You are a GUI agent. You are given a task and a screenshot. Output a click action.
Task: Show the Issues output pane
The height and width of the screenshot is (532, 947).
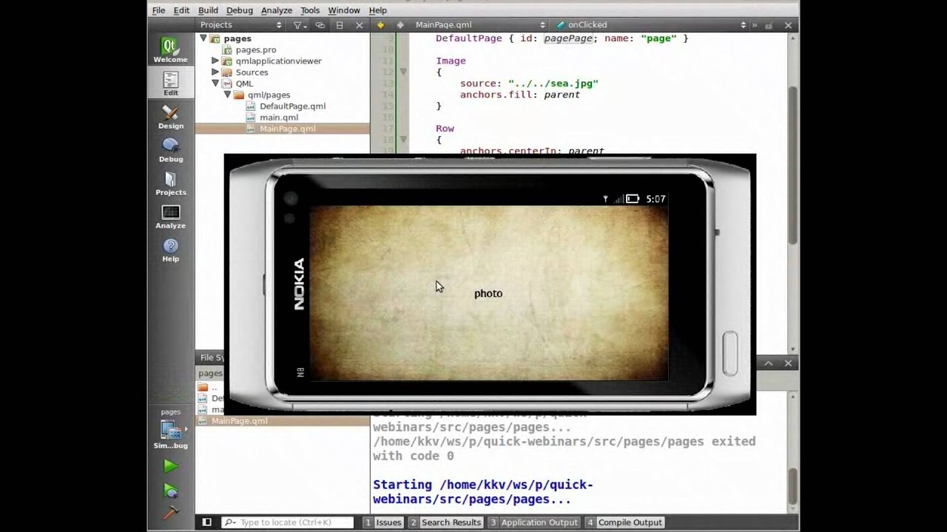tap(382, 522)
